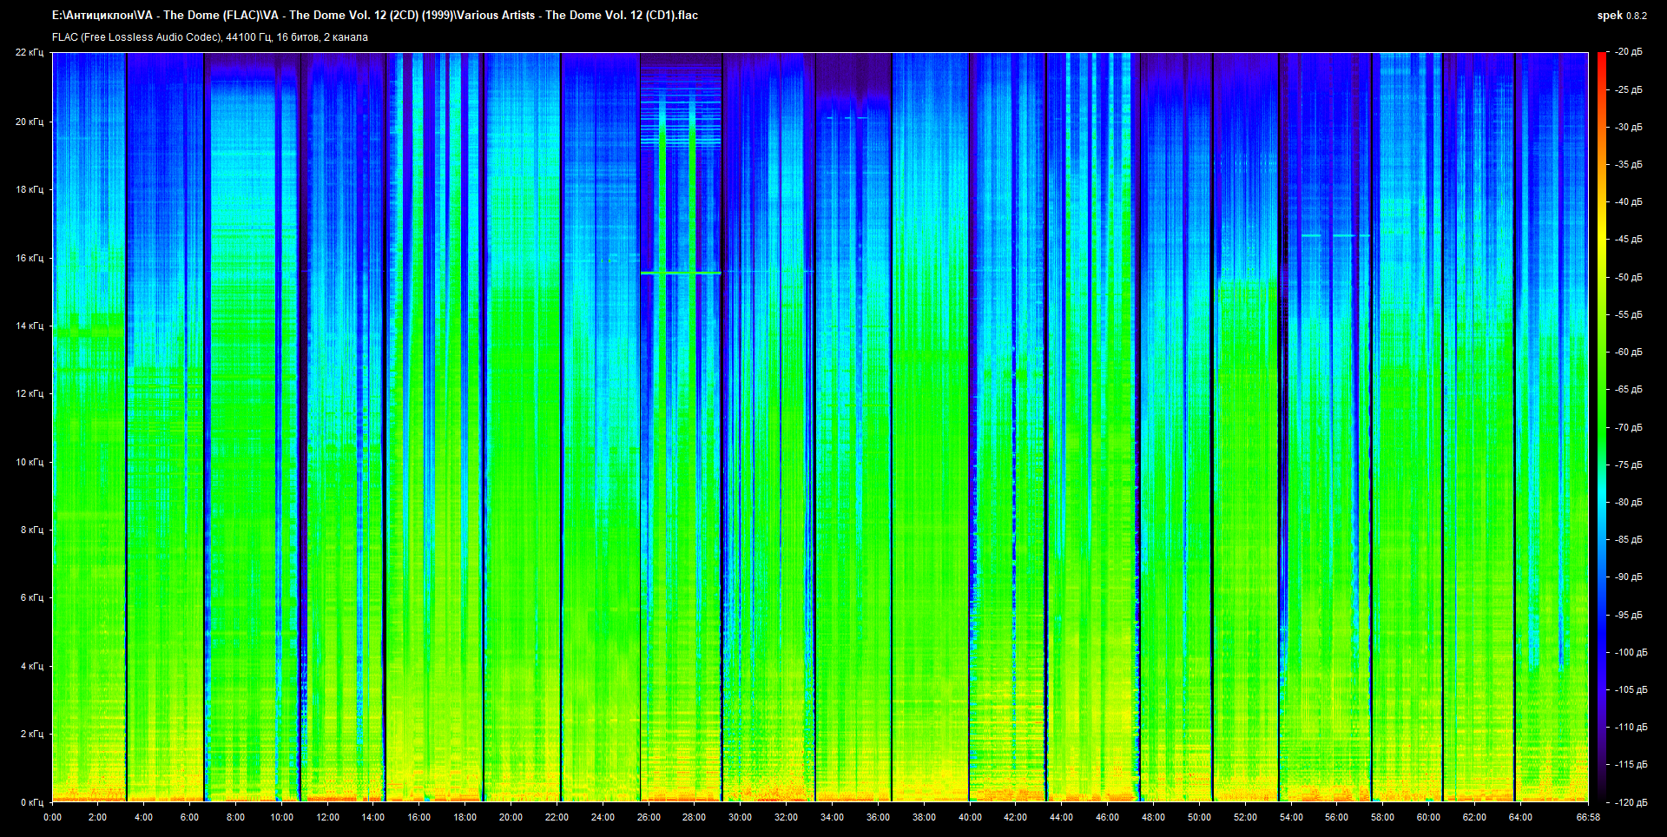The image size is (1667, 837).
Task: Click the file path title text
Action: tap(374, 15)
